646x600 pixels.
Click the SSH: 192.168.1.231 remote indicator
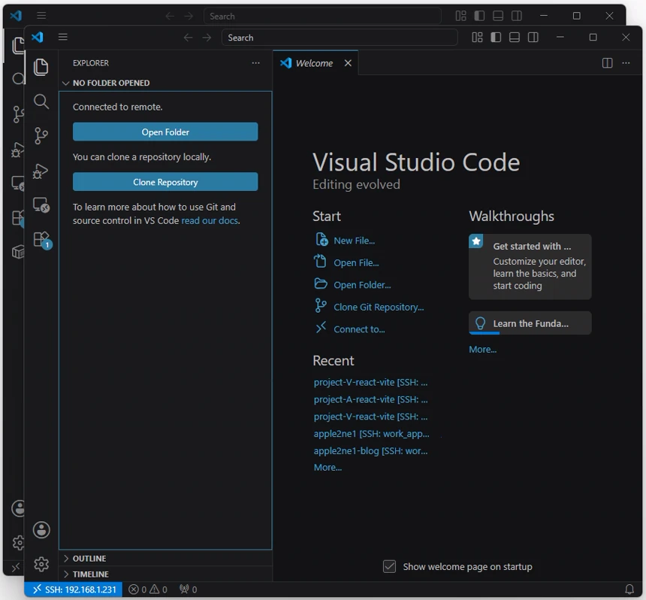click(x=74, y=589)
